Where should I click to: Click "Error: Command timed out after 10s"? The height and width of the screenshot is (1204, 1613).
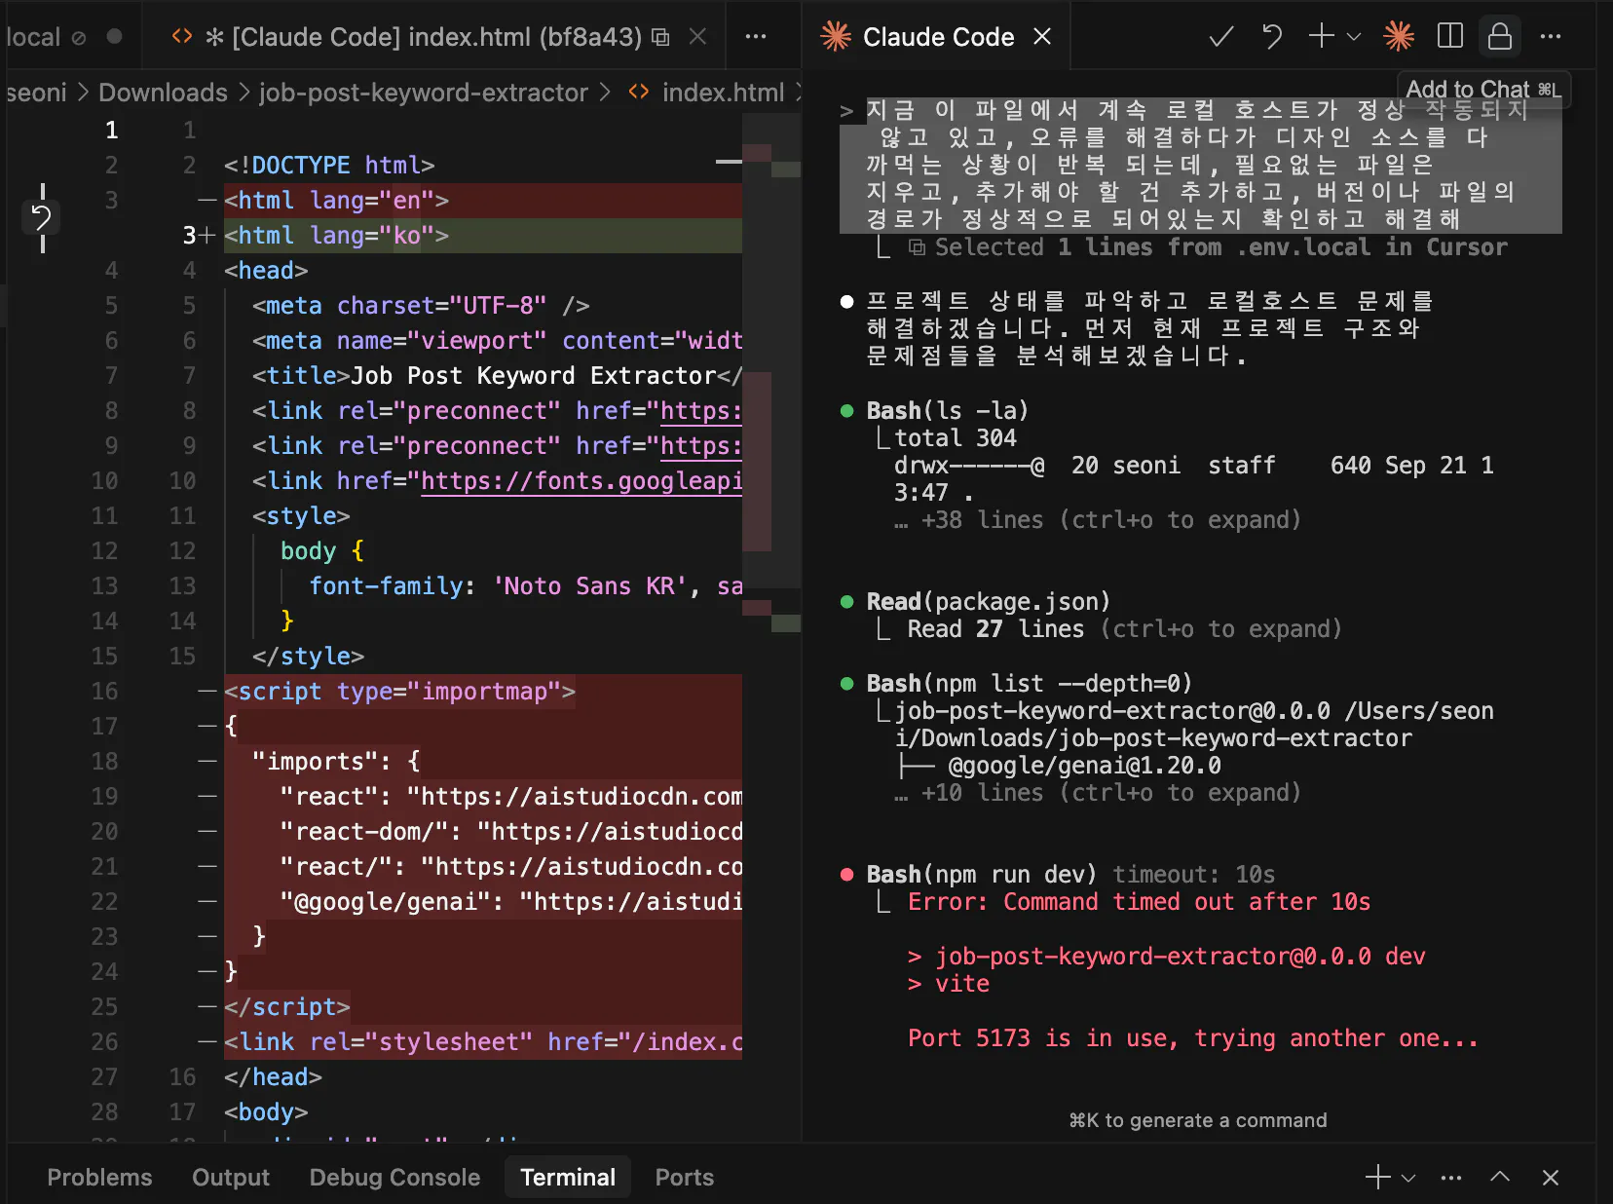click(1139, 902)
